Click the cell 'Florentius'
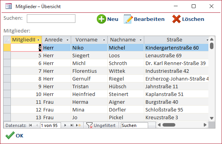The image size is (222, 144). point(89,71)
